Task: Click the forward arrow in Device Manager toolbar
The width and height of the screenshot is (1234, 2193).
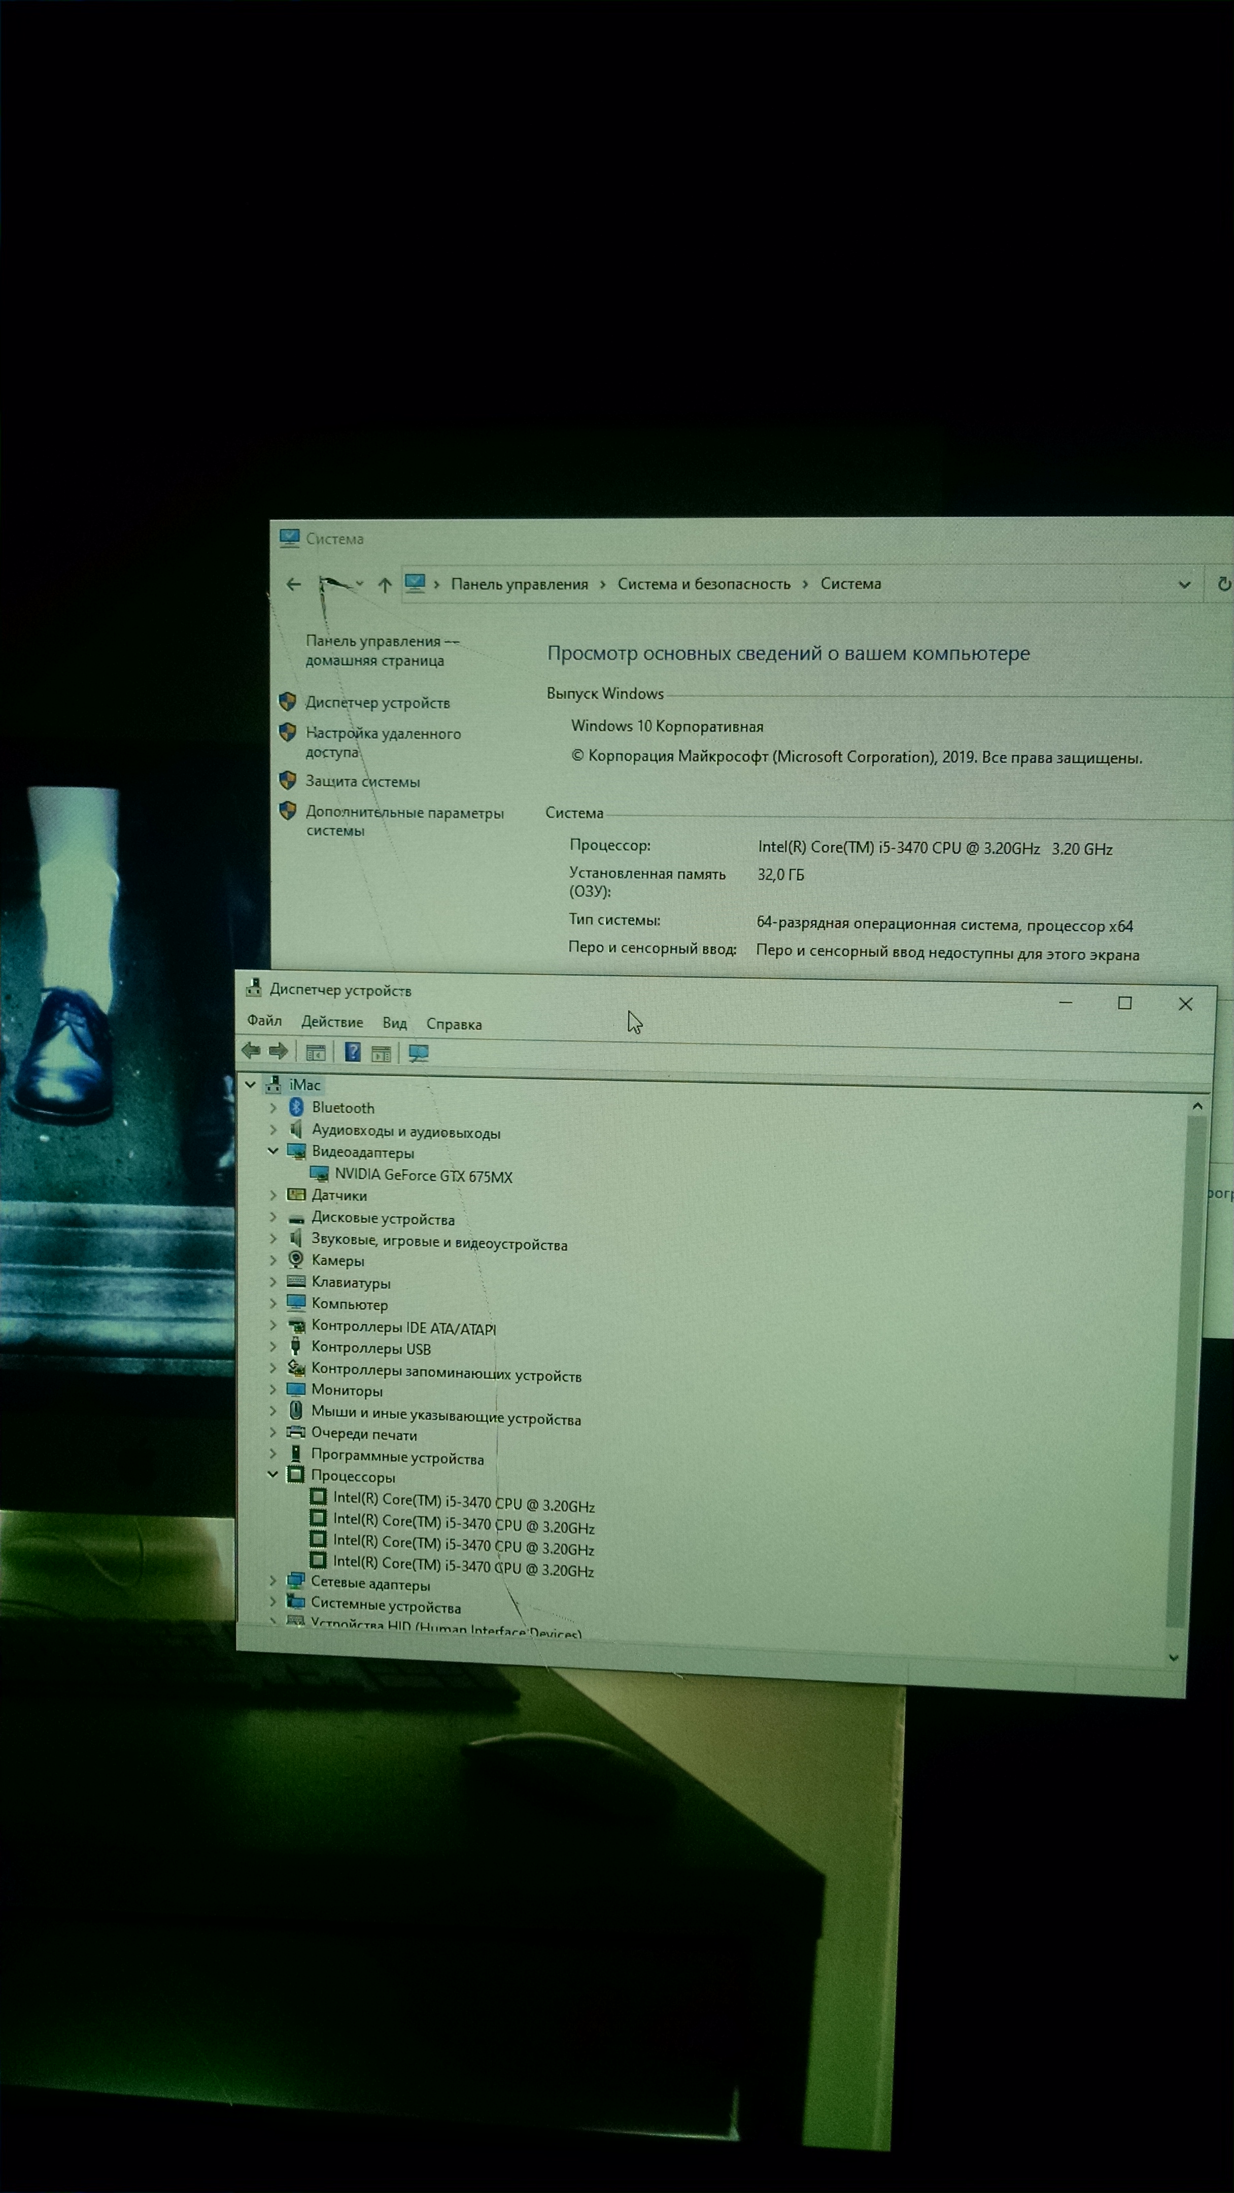Action: [278, 1051]
